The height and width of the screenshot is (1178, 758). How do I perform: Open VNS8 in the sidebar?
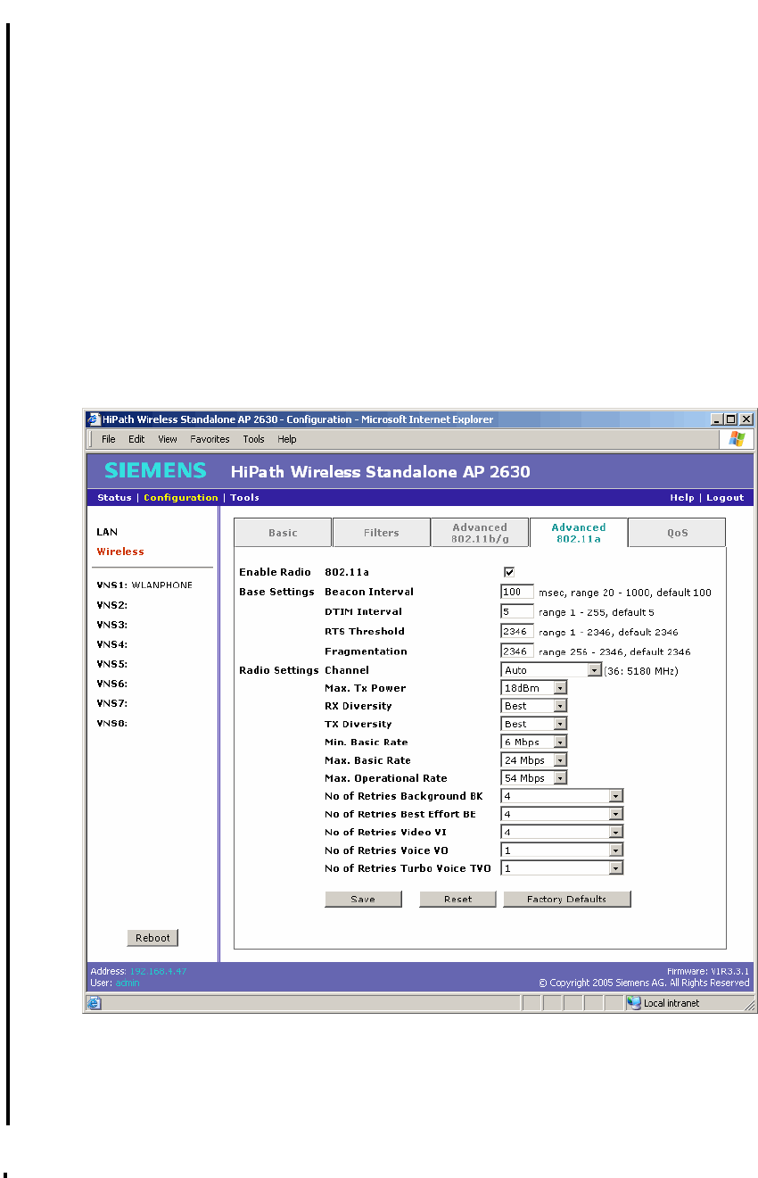coord(112,723)
